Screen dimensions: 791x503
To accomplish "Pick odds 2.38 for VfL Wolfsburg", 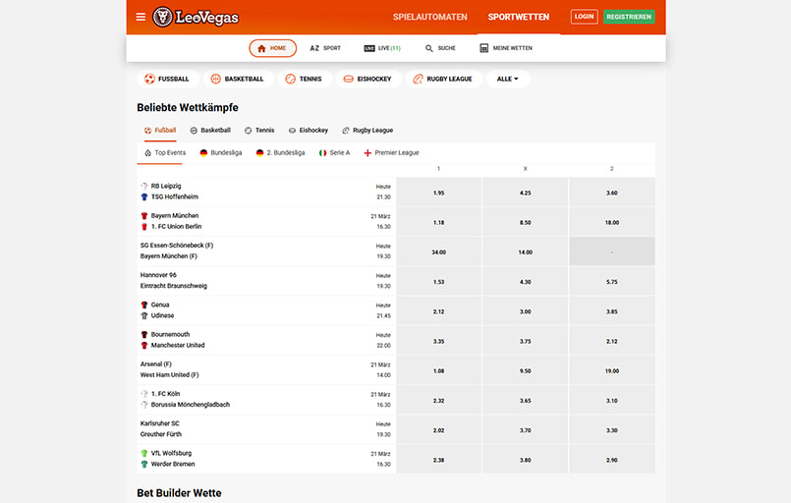I will click(439, 460).
